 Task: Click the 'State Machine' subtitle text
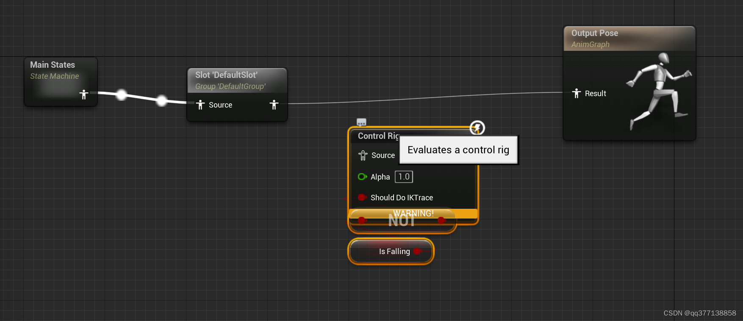tap(55, 76)
